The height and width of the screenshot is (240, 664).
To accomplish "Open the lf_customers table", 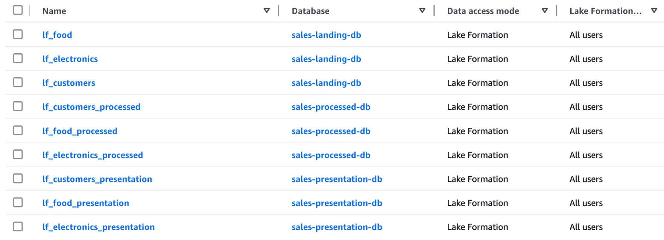I will click(69, 83).
